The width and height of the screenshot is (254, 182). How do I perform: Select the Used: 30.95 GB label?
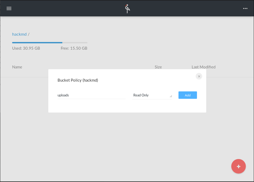(26, 48)
